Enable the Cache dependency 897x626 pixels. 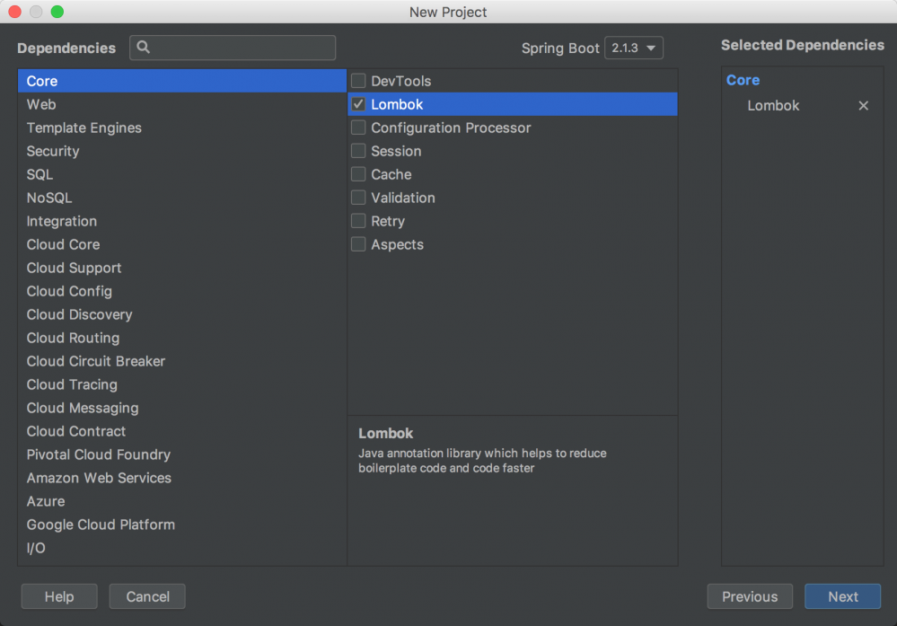(x=357, y=174)
